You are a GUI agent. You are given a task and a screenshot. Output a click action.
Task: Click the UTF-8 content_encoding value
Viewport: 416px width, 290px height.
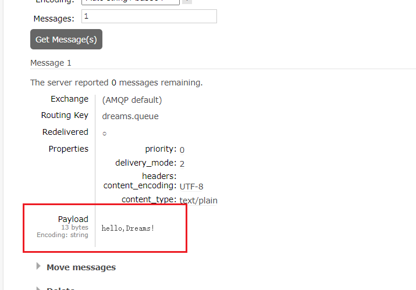(x=191, y=187)
